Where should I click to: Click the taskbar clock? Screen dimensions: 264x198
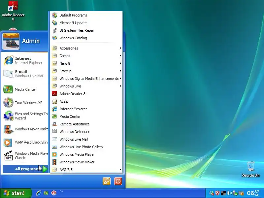(253, 193)
